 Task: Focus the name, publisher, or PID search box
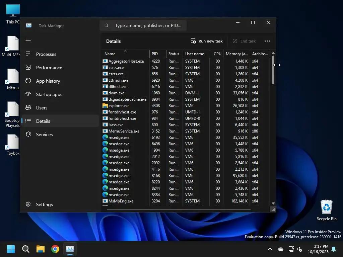(143, 25)
